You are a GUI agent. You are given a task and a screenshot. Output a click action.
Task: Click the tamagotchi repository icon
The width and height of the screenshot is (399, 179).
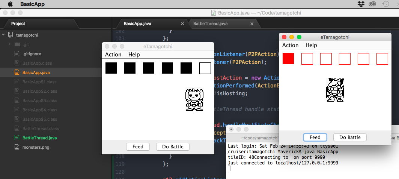point(11,35)
